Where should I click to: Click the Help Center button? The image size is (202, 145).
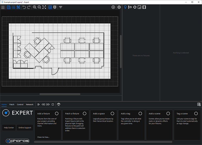click(9, 128)
